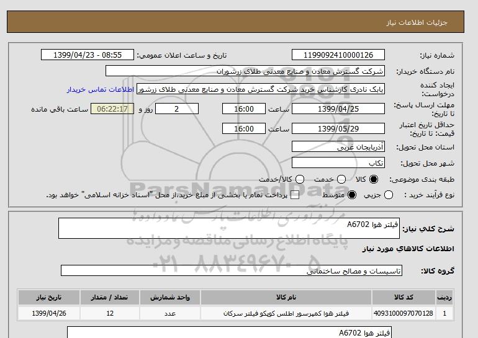The height and width of the screenshot is (338, 478).
Task: Click the نام کالا column header
Action: 286,297
